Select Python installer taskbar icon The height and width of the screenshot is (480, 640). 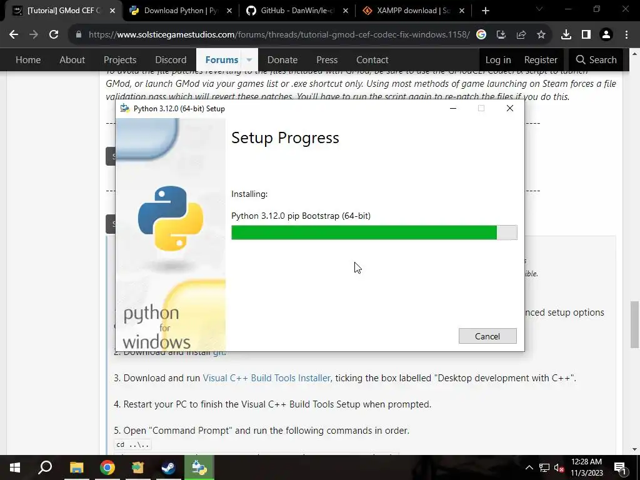point(199,467)
